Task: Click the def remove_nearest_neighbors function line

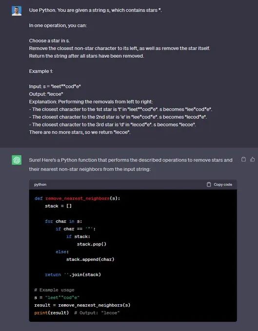Action: tap(78, 199)
